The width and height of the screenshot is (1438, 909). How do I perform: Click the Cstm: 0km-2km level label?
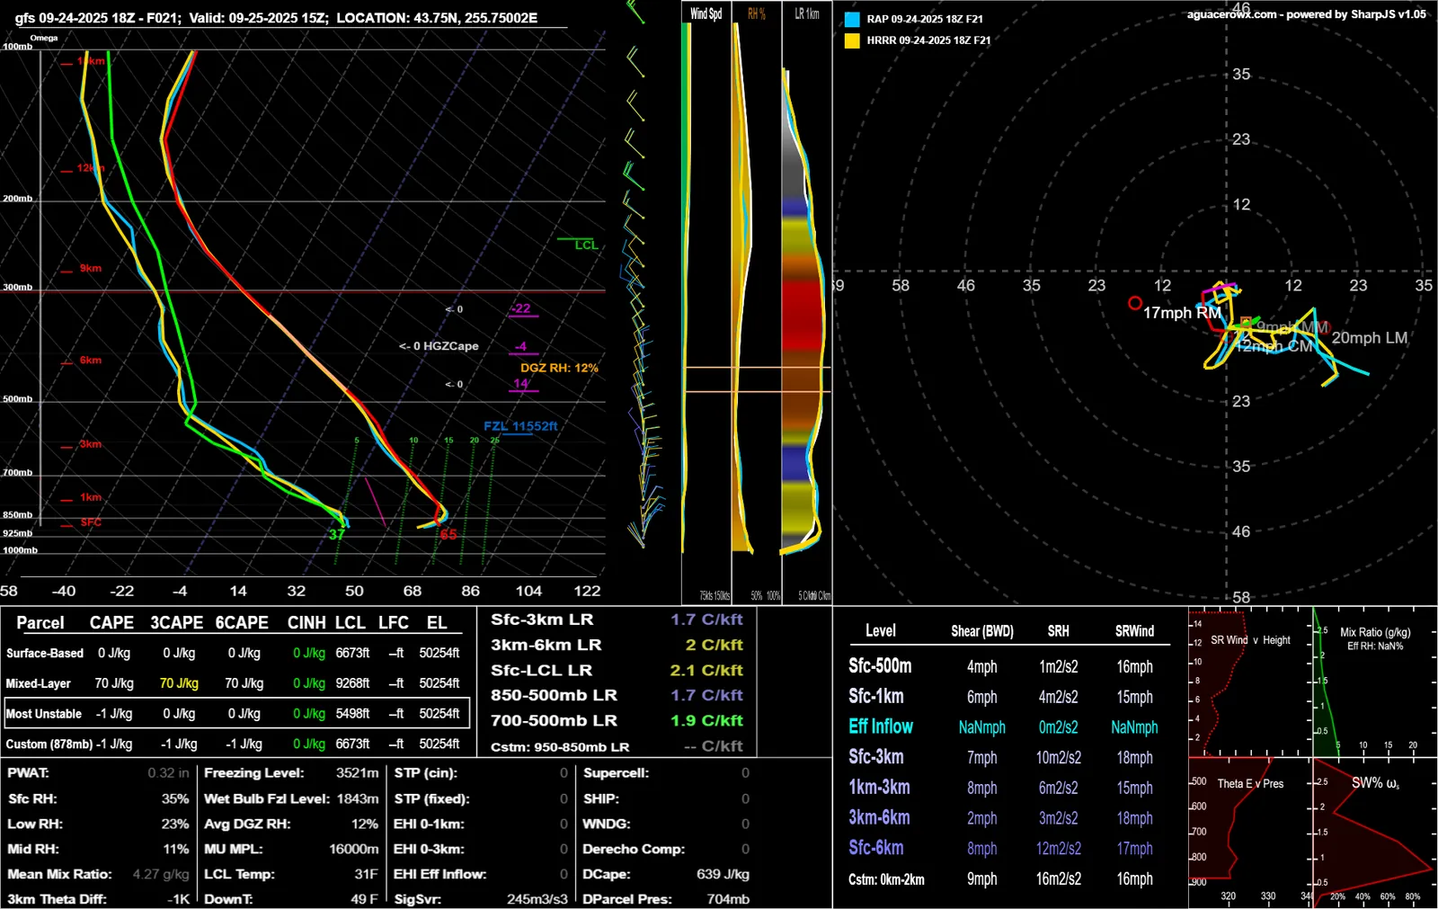[886, 879]
